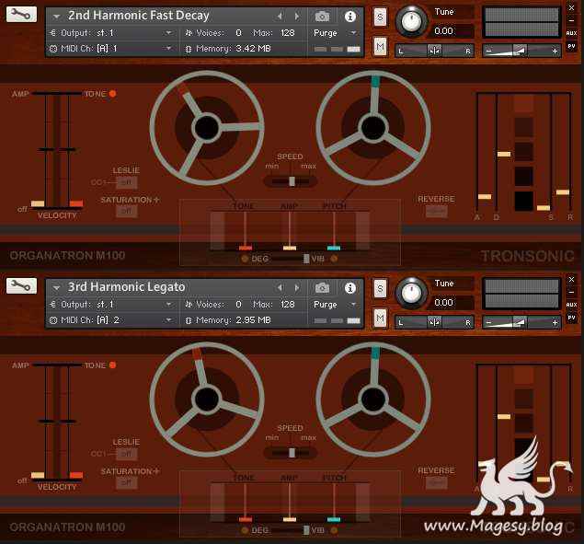584x544 pixels.
Task: Click PV button on 2nd Harmonic instrument
Action: coord(571,47)
